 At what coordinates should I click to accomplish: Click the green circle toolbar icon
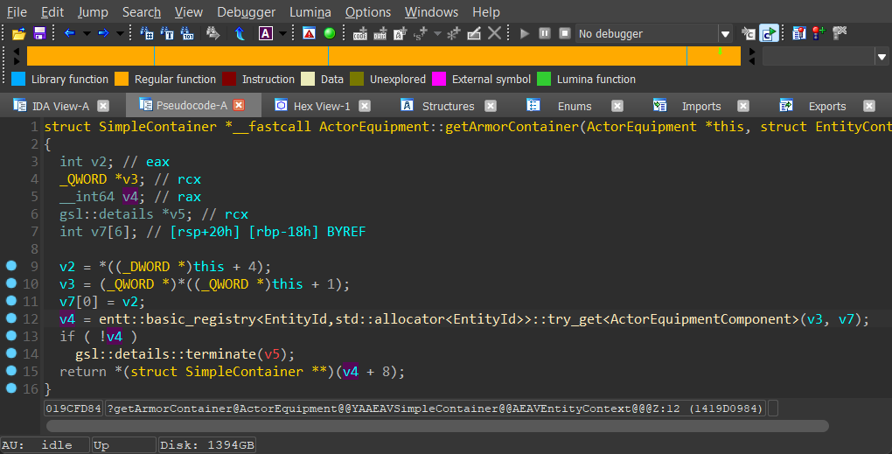pyautogui.click(x=329, y=33)
